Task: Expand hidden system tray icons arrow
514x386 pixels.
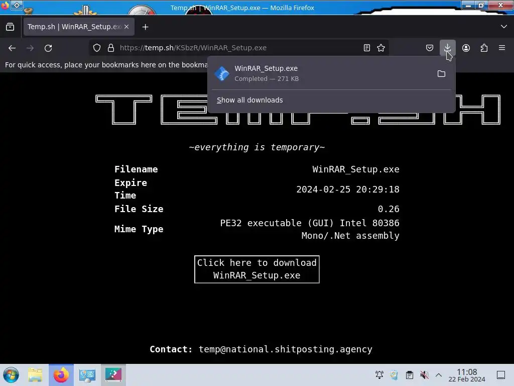Action: pos(439,375)
